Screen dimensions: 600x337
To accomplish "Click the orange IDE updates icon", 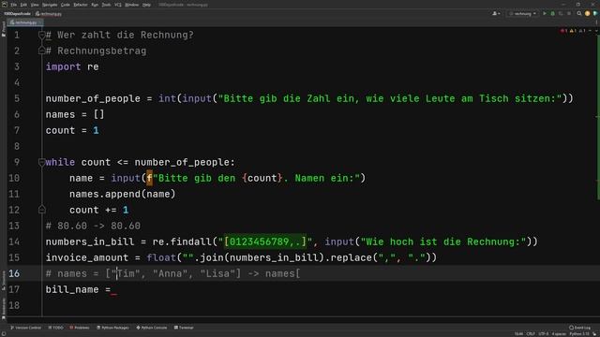I will (588, 14).
